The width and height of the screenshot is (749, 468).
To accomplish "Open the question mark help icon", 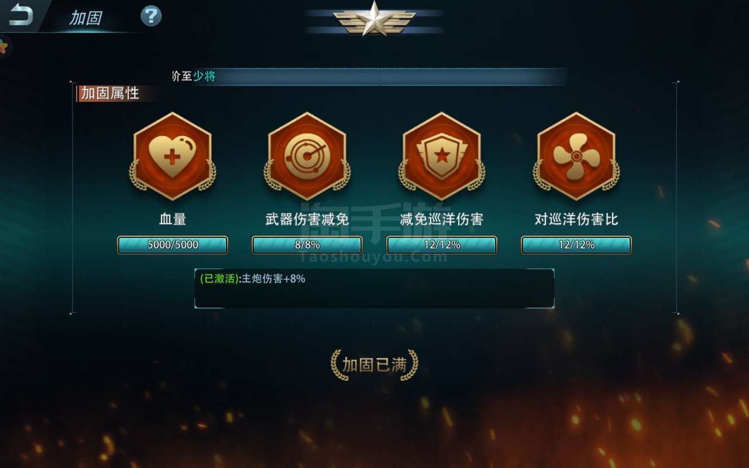I will tap(151, 16).
